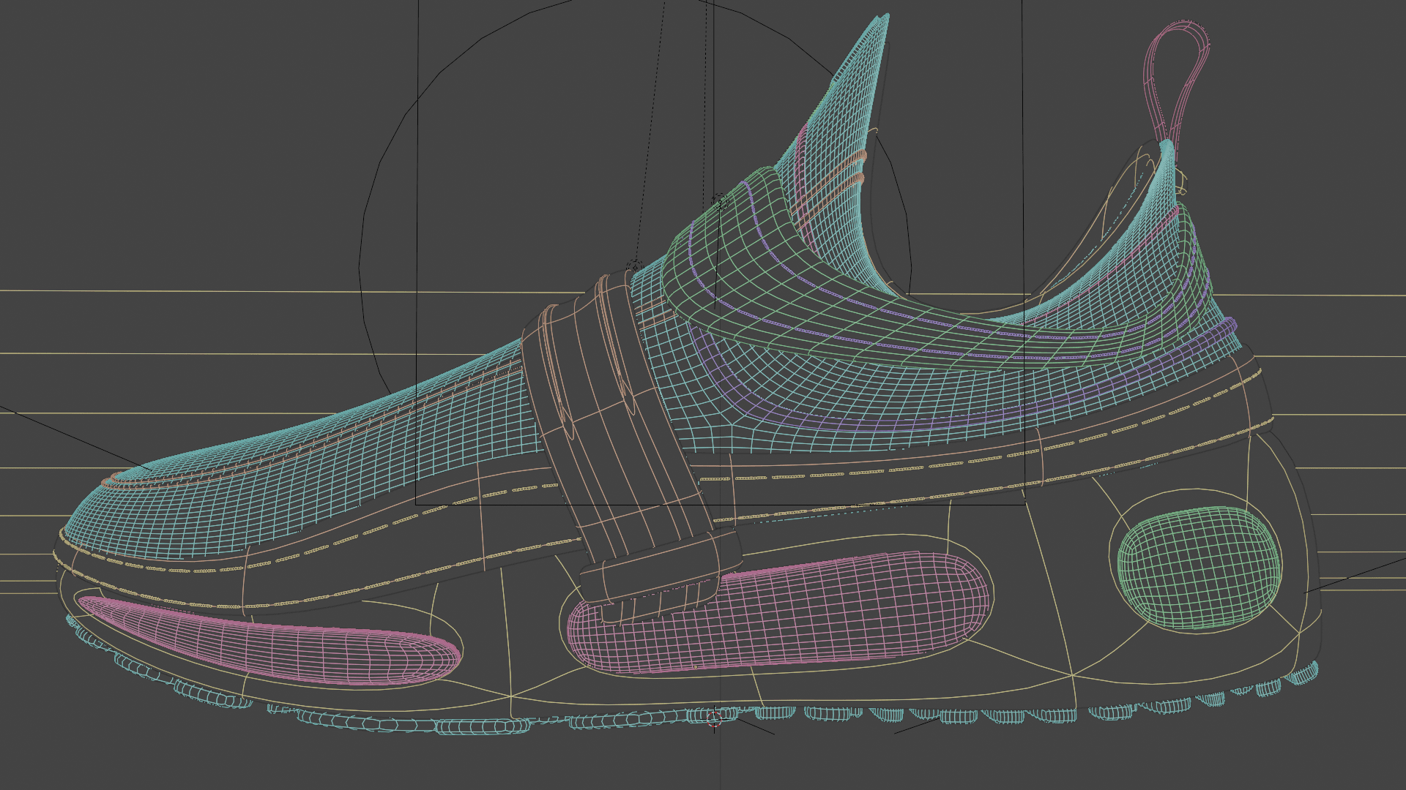Select the green round heel pod mesh

pyautogui.click(x=1199, y=568)
